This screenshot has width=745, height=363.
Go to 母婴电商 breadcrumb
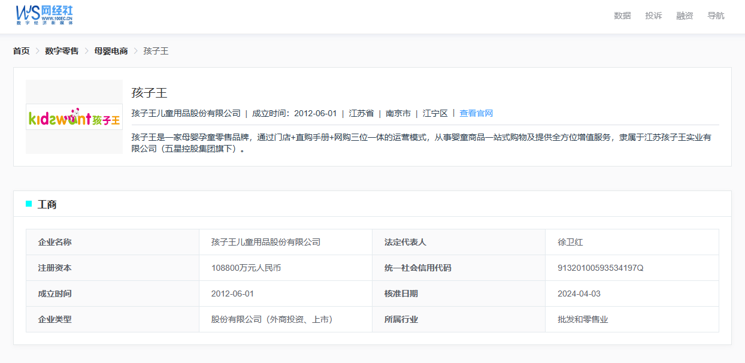coord(111,51)
